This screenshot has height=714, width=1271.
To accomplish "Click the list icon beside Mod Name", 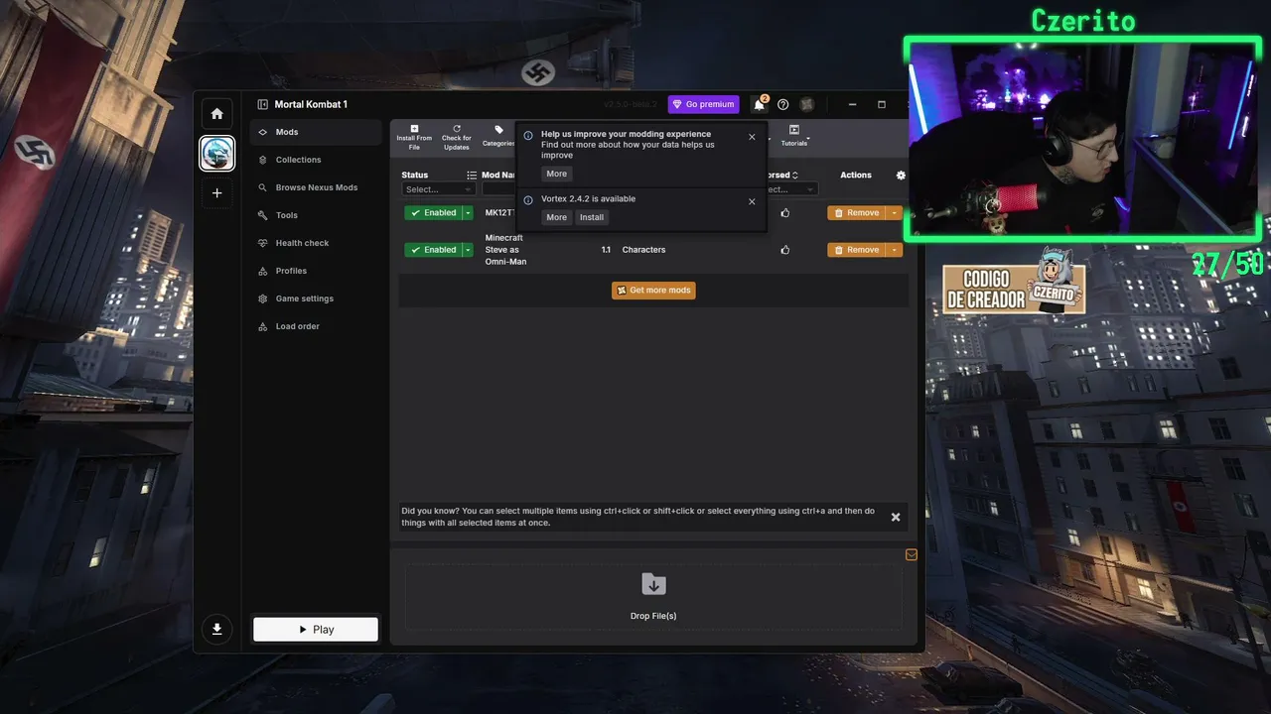I will 472,176.
